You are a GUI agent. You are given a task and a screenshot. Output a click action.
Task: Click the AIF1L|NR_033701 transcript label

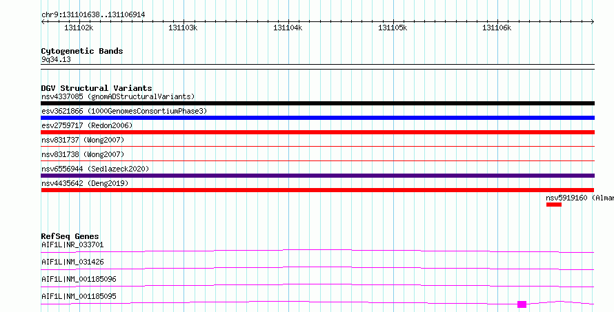(x=72, y=245)
